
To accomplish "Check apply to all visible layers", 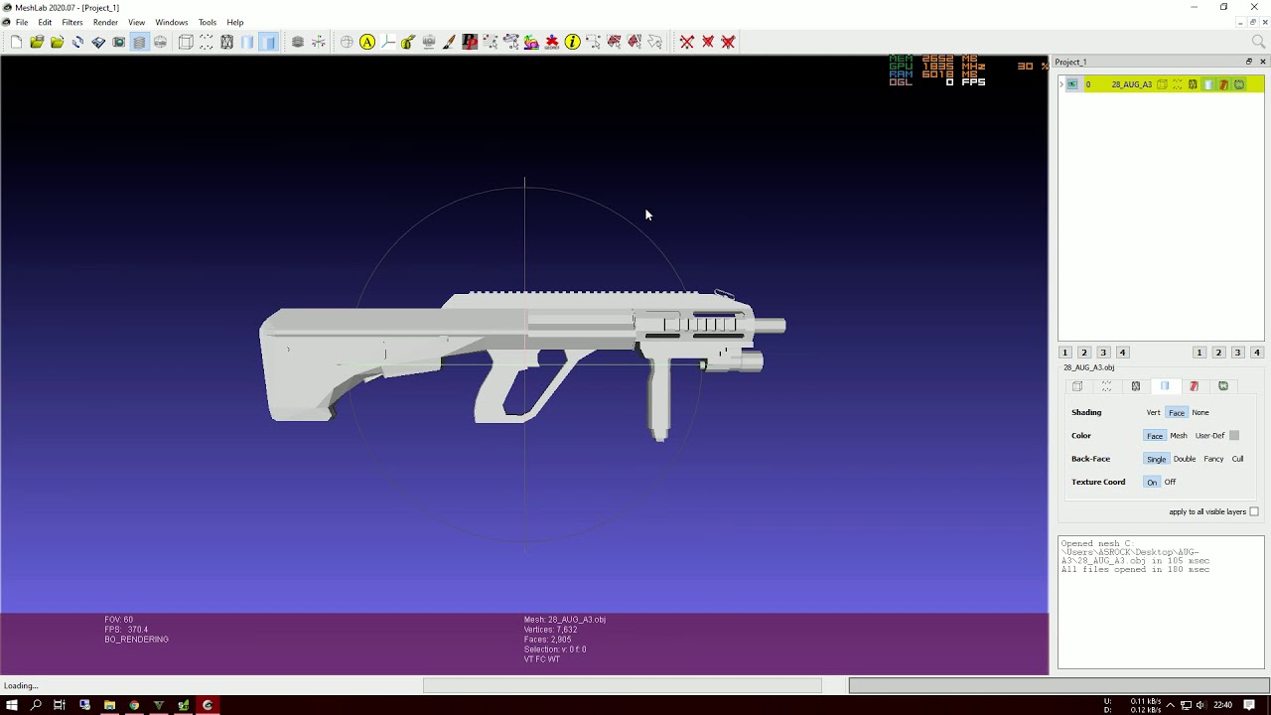I will (1254, 511).
